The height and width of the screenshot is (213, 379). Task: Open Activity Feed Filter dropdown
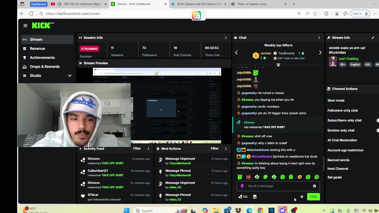137,149
